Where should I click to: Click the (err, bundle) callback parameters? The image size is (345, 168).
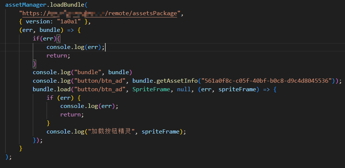pyautogui.click(x=41, y=30)
